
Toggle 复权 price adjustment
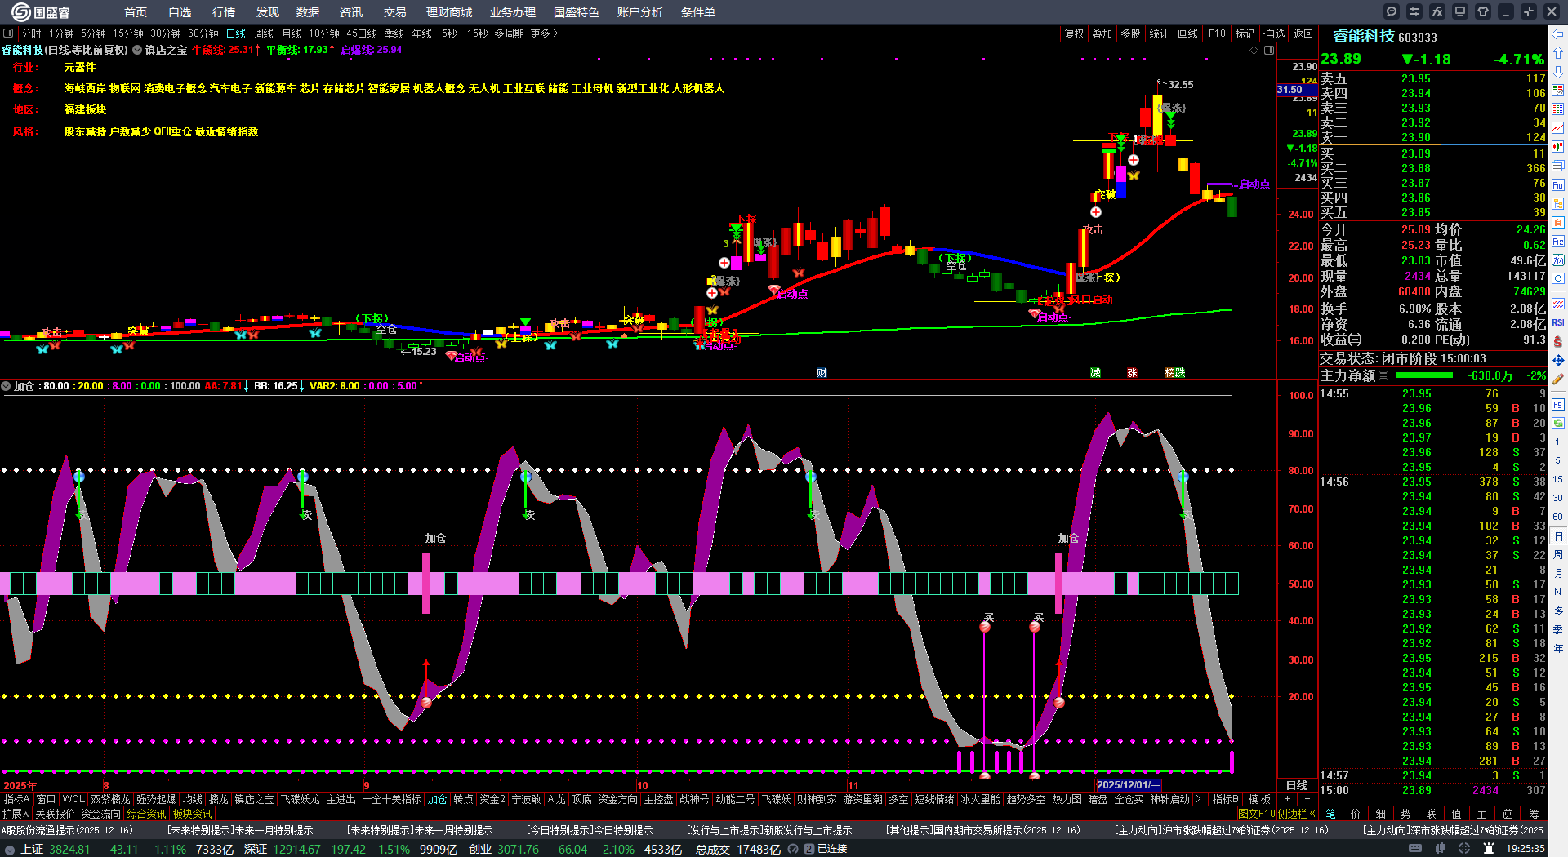[1074, 33]
